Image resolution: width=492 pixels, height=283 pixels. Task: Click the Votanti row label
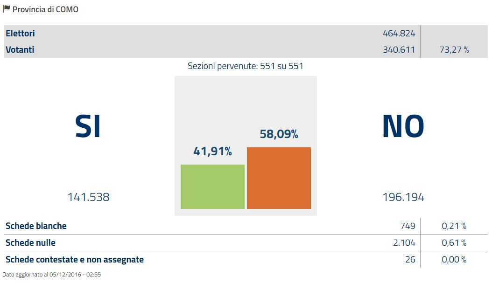point(20,49)
